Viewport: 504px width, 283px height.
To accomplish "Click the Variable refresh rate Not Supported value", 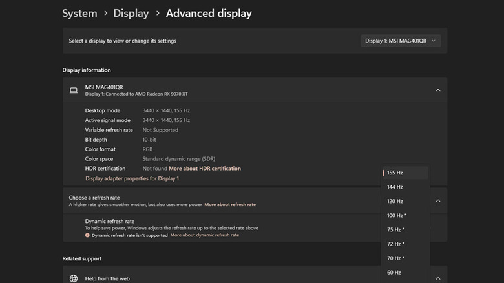I will 160,130.
